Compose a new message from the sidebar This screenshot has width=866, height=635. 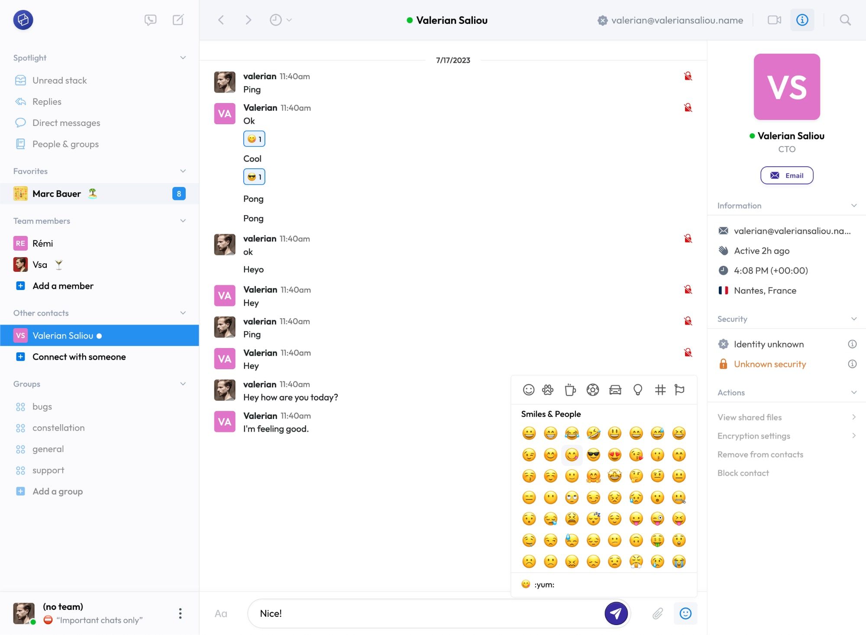coord(178,19)
